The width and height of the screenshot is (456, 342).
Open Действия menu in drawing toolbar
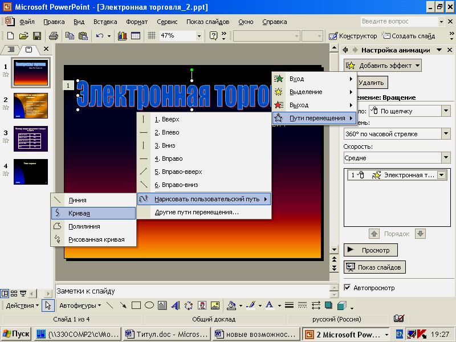(22, 306)
